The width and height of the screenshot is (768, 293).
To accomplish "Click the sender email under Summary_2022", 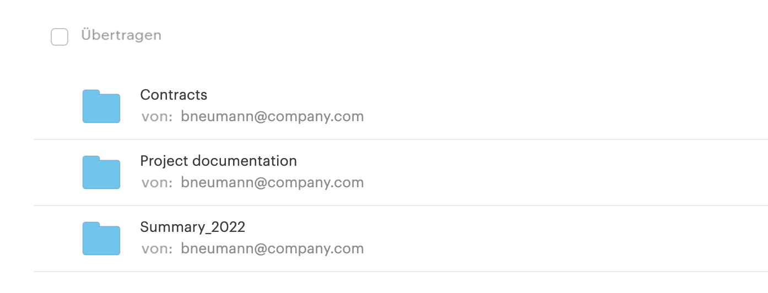I will click(272, 249).
